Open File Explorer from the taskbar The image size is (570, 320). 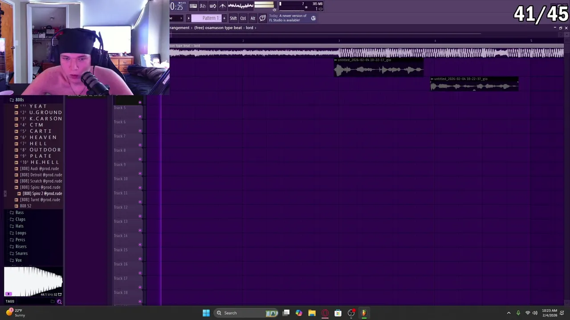312,313
